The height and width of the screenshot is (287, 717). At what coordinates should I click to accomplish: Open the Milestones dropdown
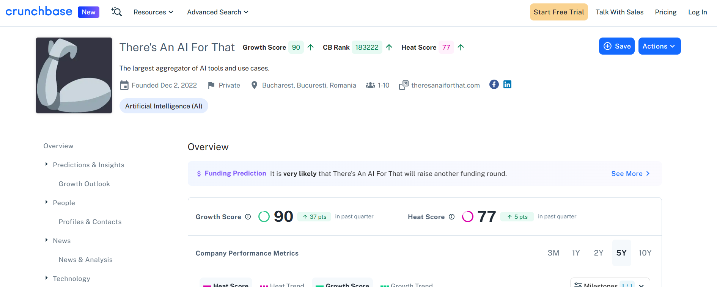click(610, 283)
